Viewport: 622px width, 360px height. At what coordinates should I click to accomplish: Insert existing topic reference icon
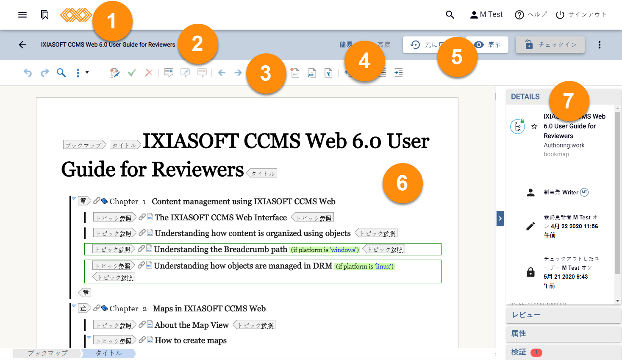click(312, 73)
